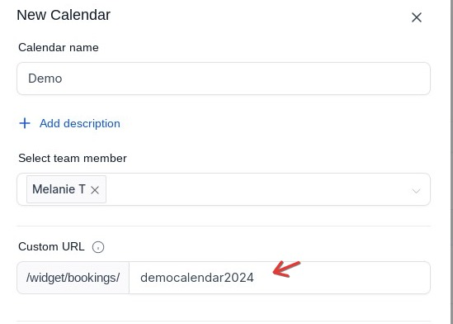
Task: Click the right-side vertical scrollbar
Action: (451, 162)
